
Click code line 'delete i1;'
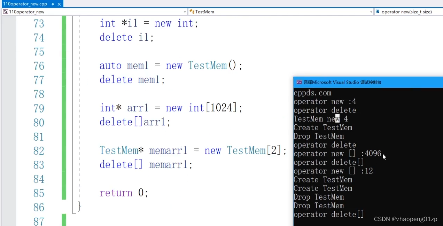127,37
